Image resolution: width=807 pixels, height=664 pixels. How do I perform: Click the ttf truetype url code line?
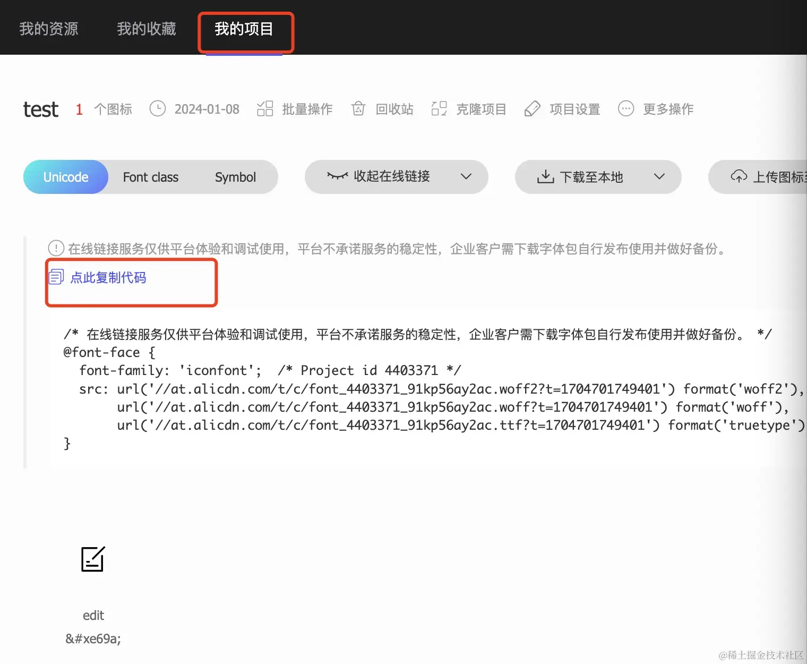(x=461, y=425)
